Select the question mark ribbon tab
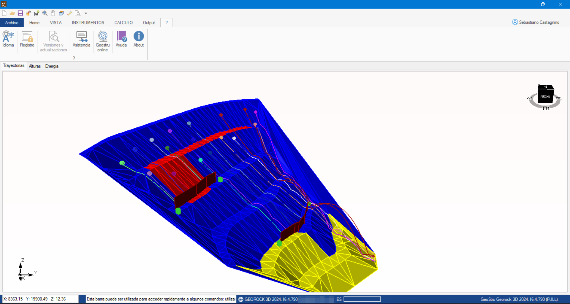 point(167,23)
